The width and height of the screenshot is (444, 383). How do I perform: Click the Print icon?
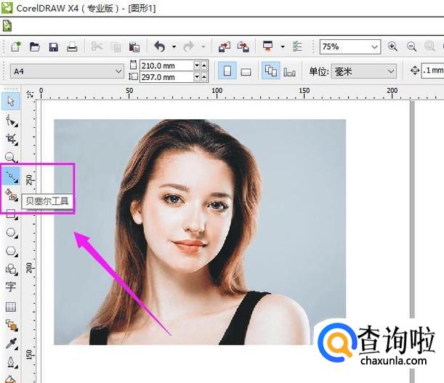pos(72,47)
